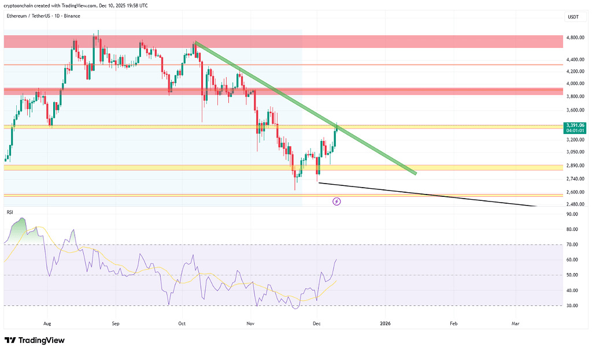Viewport: 592px width, 351px height.
Task: Select the black sloping support line
Action: coord(428,195)
